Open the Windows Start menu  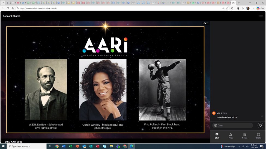pos(3,146)
